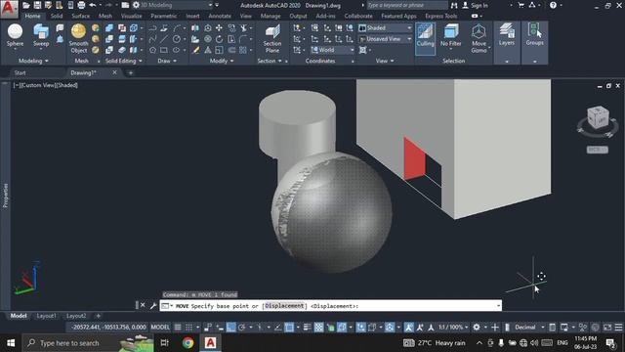625x352 pixels.
Task: Select the Sphere modeling tool
Action: pyautogui.click(x=15, y=35)
